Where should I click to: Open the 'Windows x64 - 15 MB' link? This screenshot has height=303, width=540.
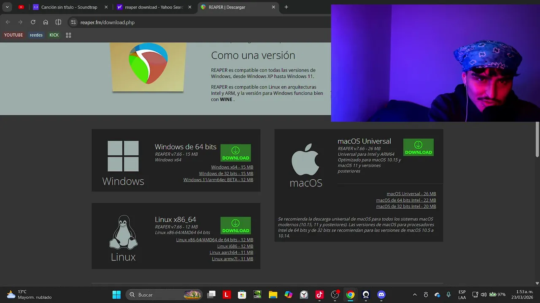[232, 167]
